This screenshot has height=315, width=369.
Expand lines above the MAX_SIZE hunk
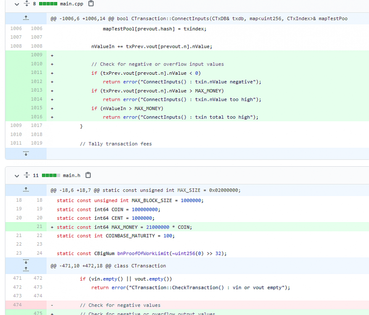[x=26, y=189]
